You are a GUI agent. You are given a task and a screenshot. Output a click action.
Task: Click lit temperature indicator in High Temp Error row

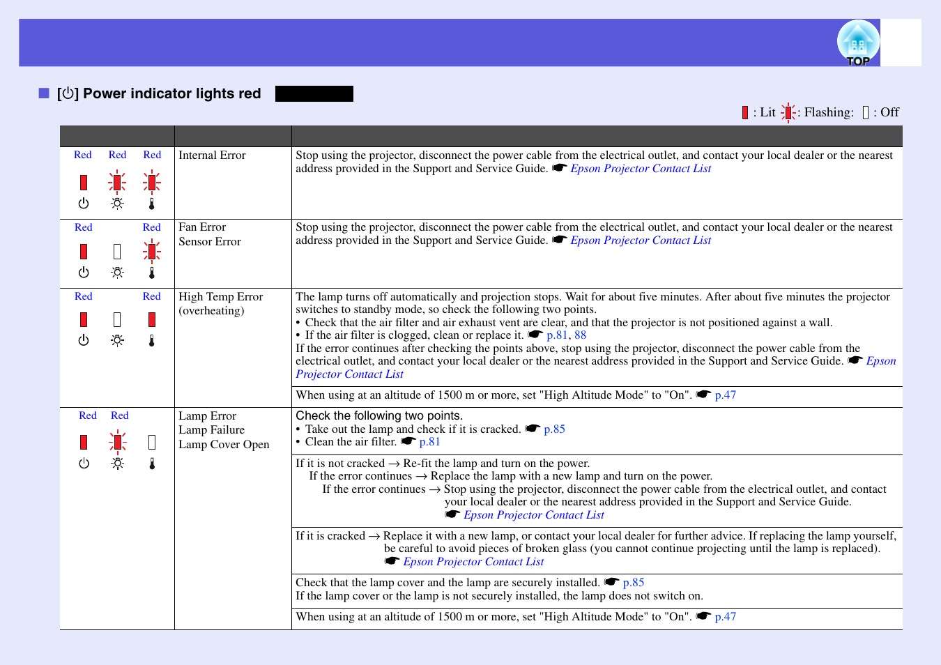coord(152,319)
